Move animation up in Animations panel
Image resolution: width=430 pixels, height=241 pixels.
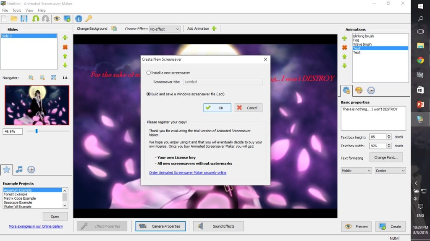point(344,56)
